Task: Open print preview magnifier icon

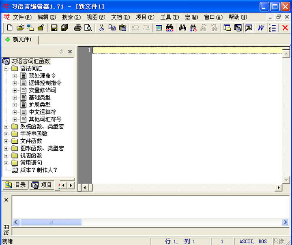Action: point(88,28)
